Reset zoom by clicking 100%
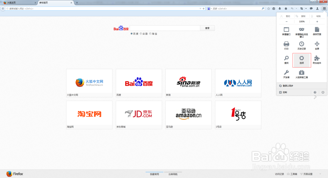 (x=302, y=22)
